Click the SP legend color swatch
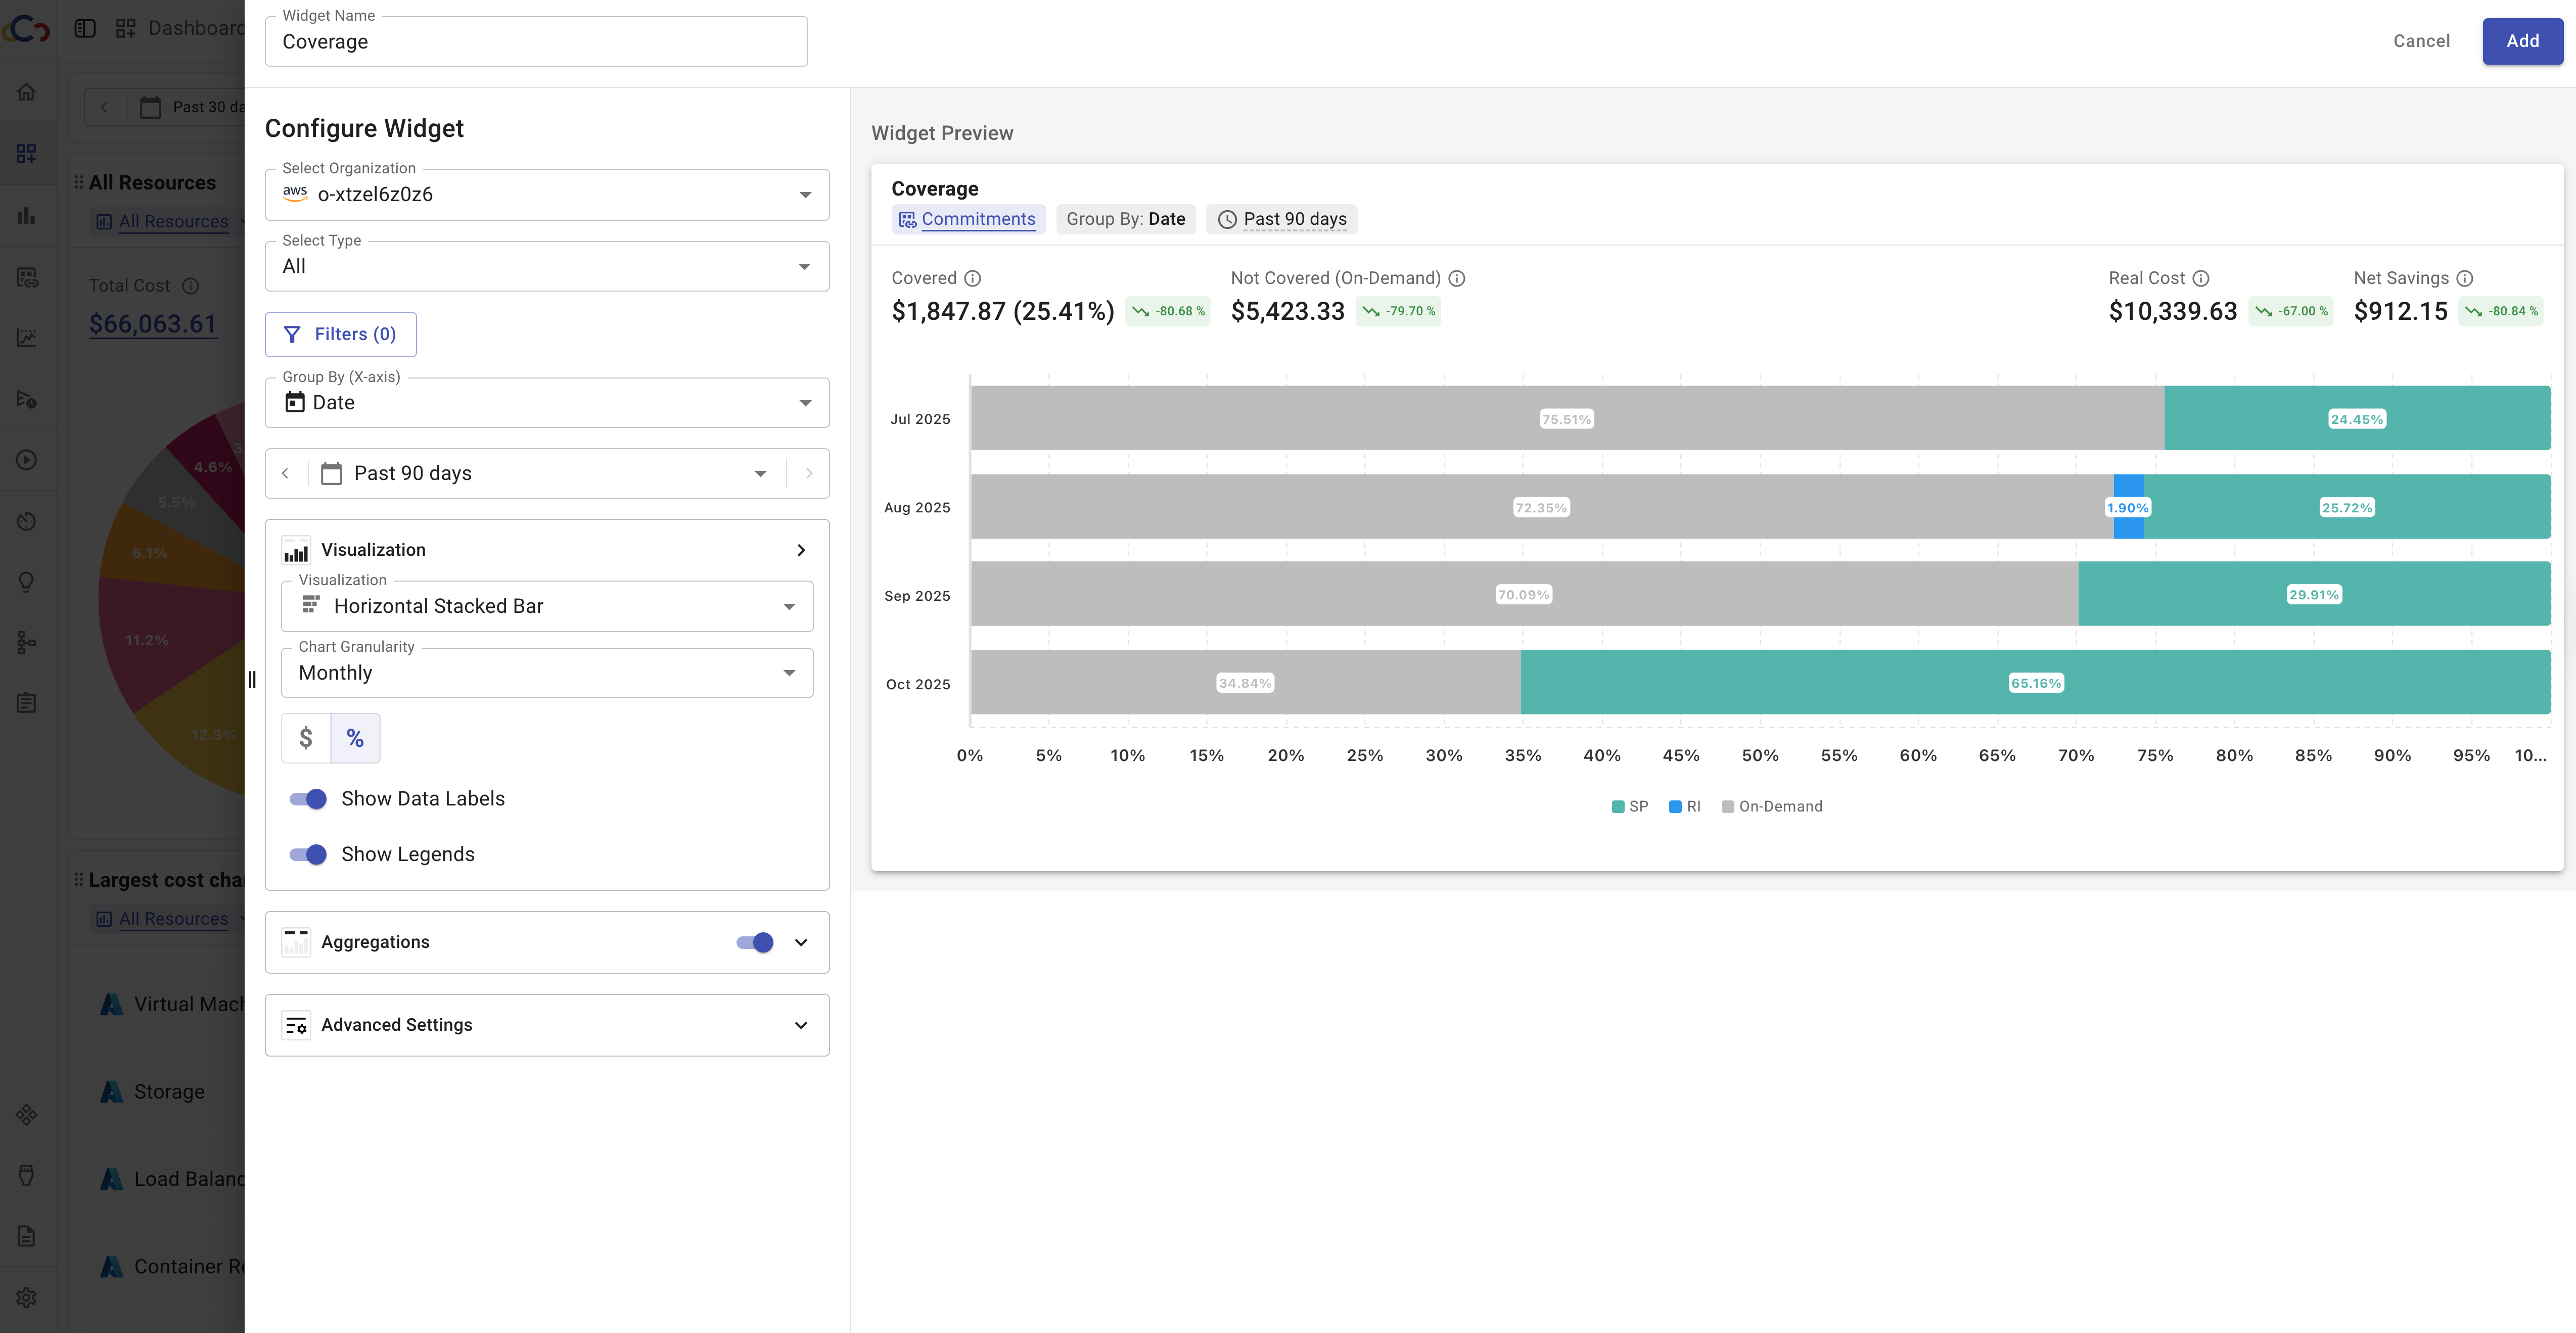Viewport: 2576px width, 1333px height. (1617, 807)
